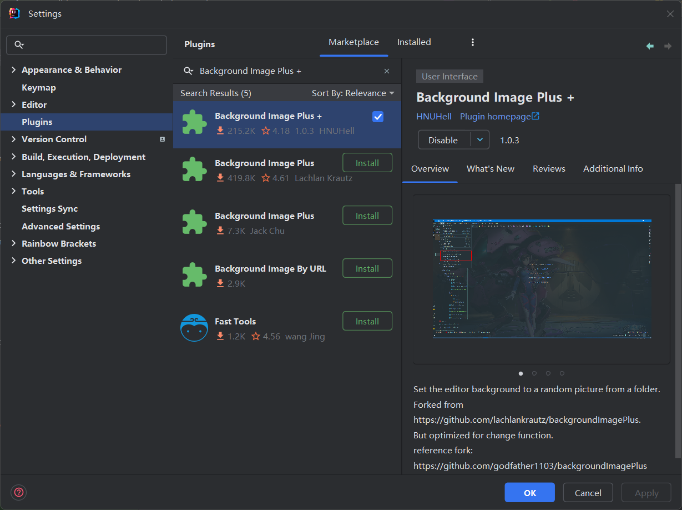Image resolution: width=682 pixels, height=510 pixels.
Task: Expand the Tools settings group
Action: click(13, 192)
